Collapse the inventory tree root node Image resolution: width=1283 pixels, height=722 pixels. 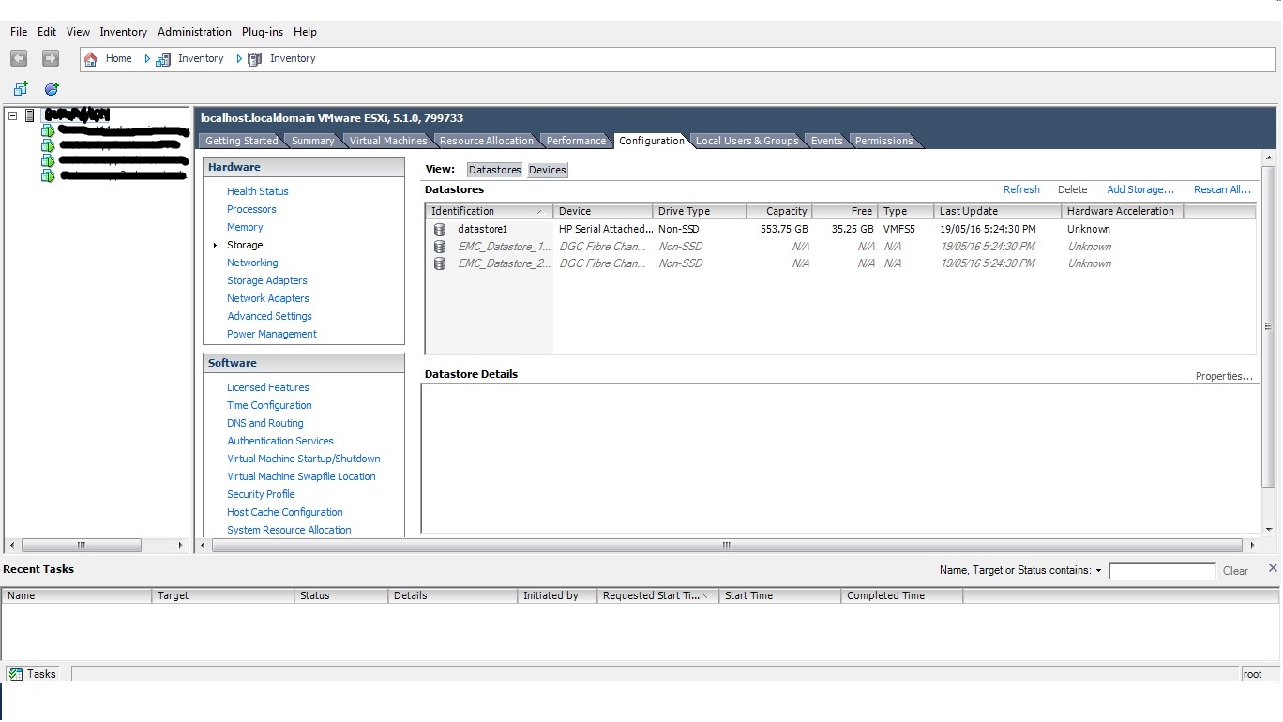click(x=12, y=113)
